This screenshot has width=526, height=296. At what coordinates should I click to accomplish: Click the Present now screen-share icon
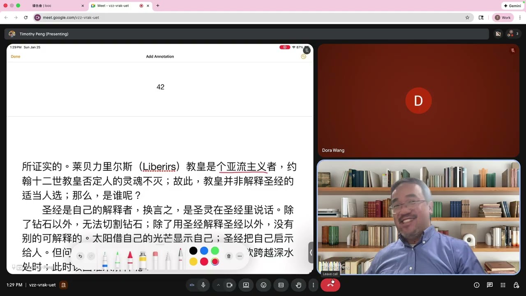coord(246,285)
